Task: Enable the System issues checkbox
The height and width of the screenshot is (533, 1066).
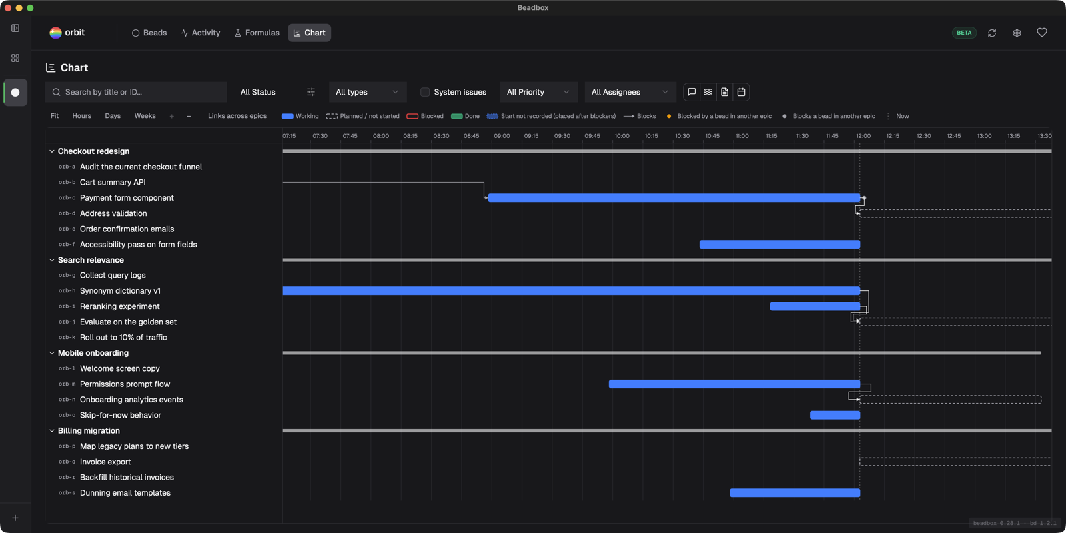Action: coord(425,92)
